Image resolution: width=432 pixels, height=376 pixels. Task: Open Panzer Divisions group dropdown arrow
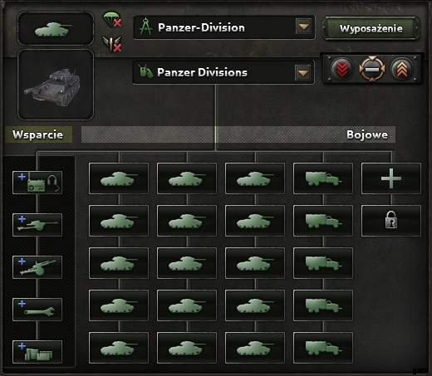303,72
